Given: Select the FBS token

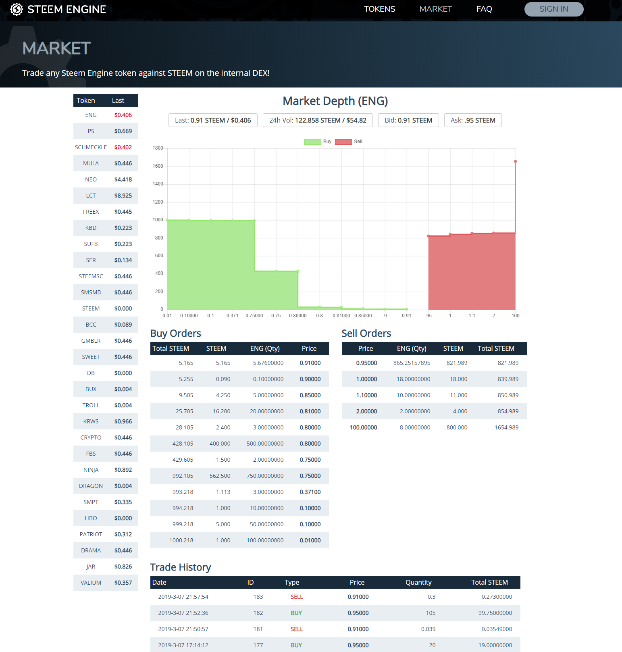Looking at the screenshot, I should (106, 454).
